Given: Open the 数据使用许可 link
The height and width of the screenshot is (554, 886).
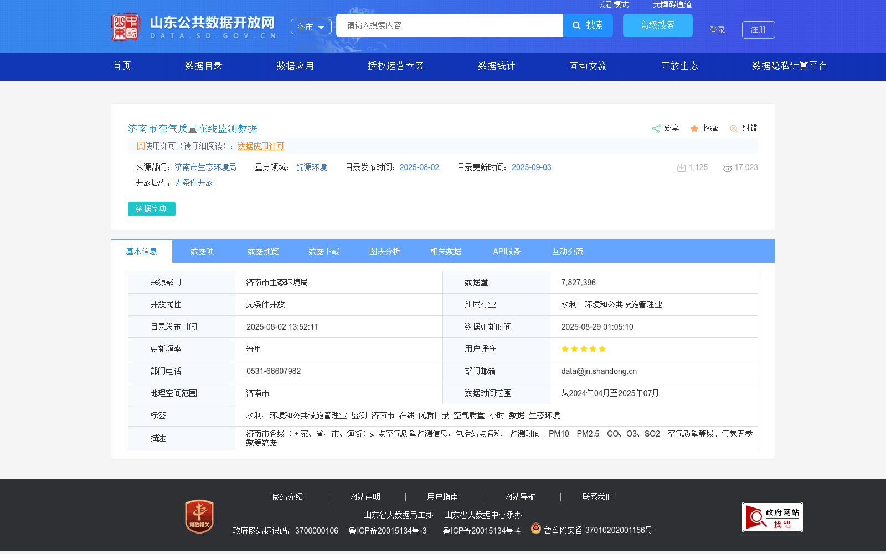Looking at the screenshot, I should (x=260, y=146).
